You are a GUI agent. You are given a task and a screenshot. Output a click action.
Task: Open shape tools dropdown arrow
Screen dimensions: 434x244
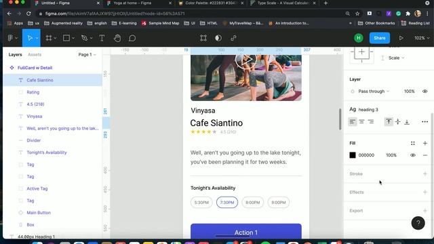click(x=73, y=38)
